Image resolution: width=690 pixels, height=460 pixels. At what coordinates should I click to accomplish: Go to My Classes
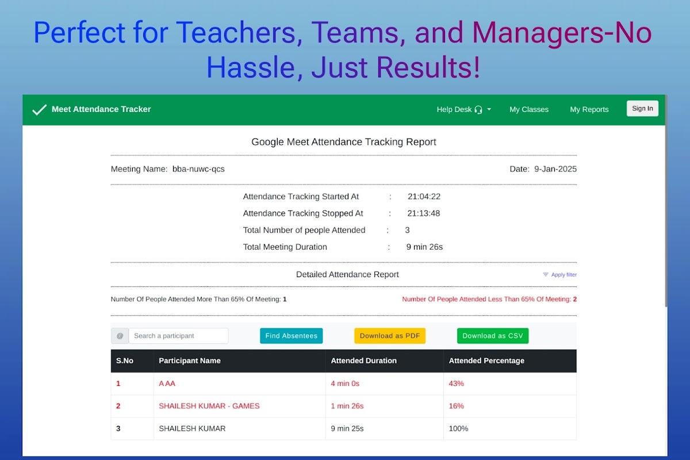pos(529,110)
